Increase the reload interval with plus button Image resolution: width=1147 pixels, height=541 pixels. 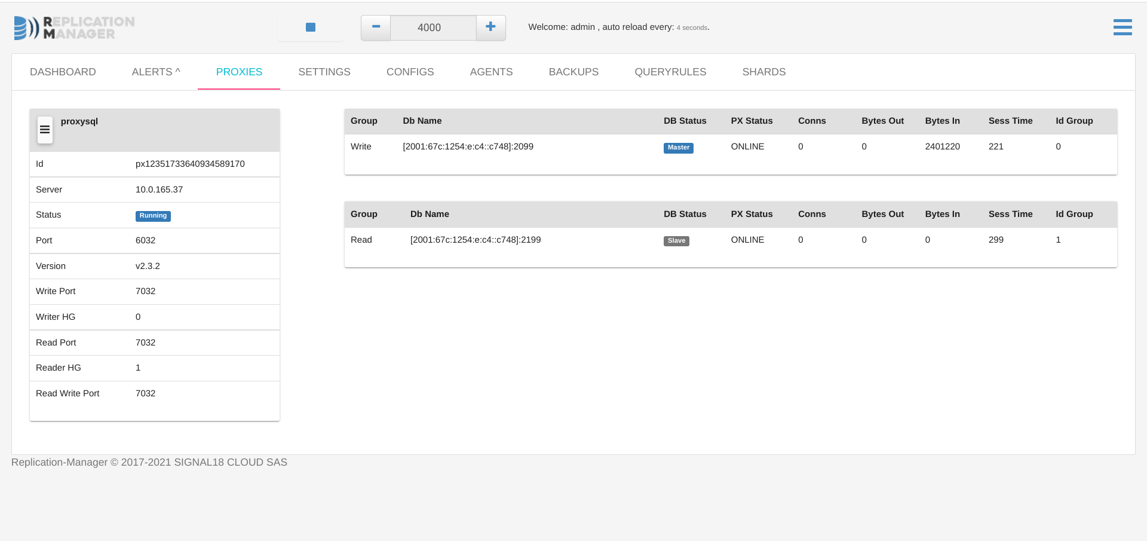(x=490, y=27)
